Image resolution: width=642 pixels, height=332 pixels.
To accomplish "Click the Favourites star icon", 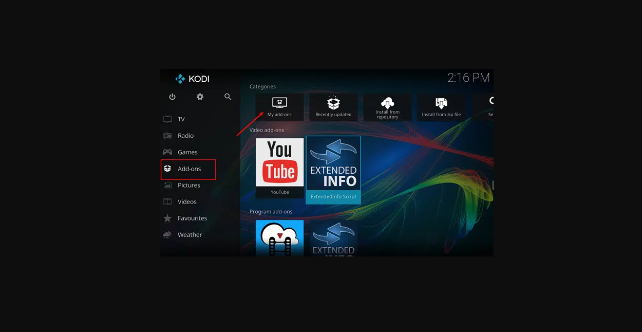I will (167, 218).
